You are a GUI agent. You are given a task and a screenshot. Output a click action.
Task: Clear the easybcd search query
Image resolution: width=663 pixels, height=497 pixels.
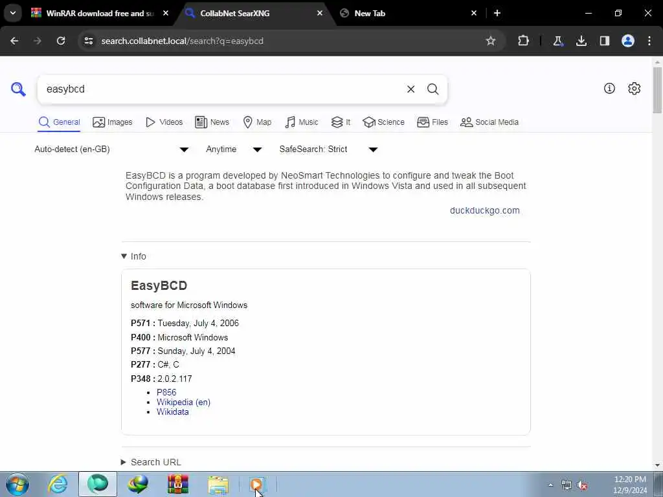[410, 89]
